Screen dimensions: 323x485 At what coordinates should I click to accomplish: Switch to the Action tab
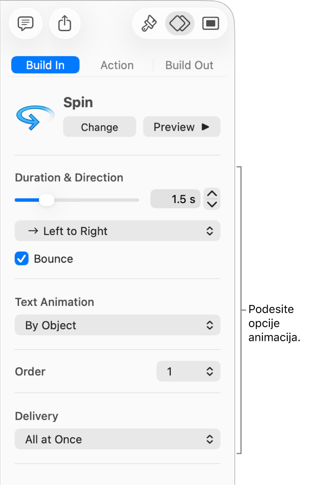(x=117, y=65)
